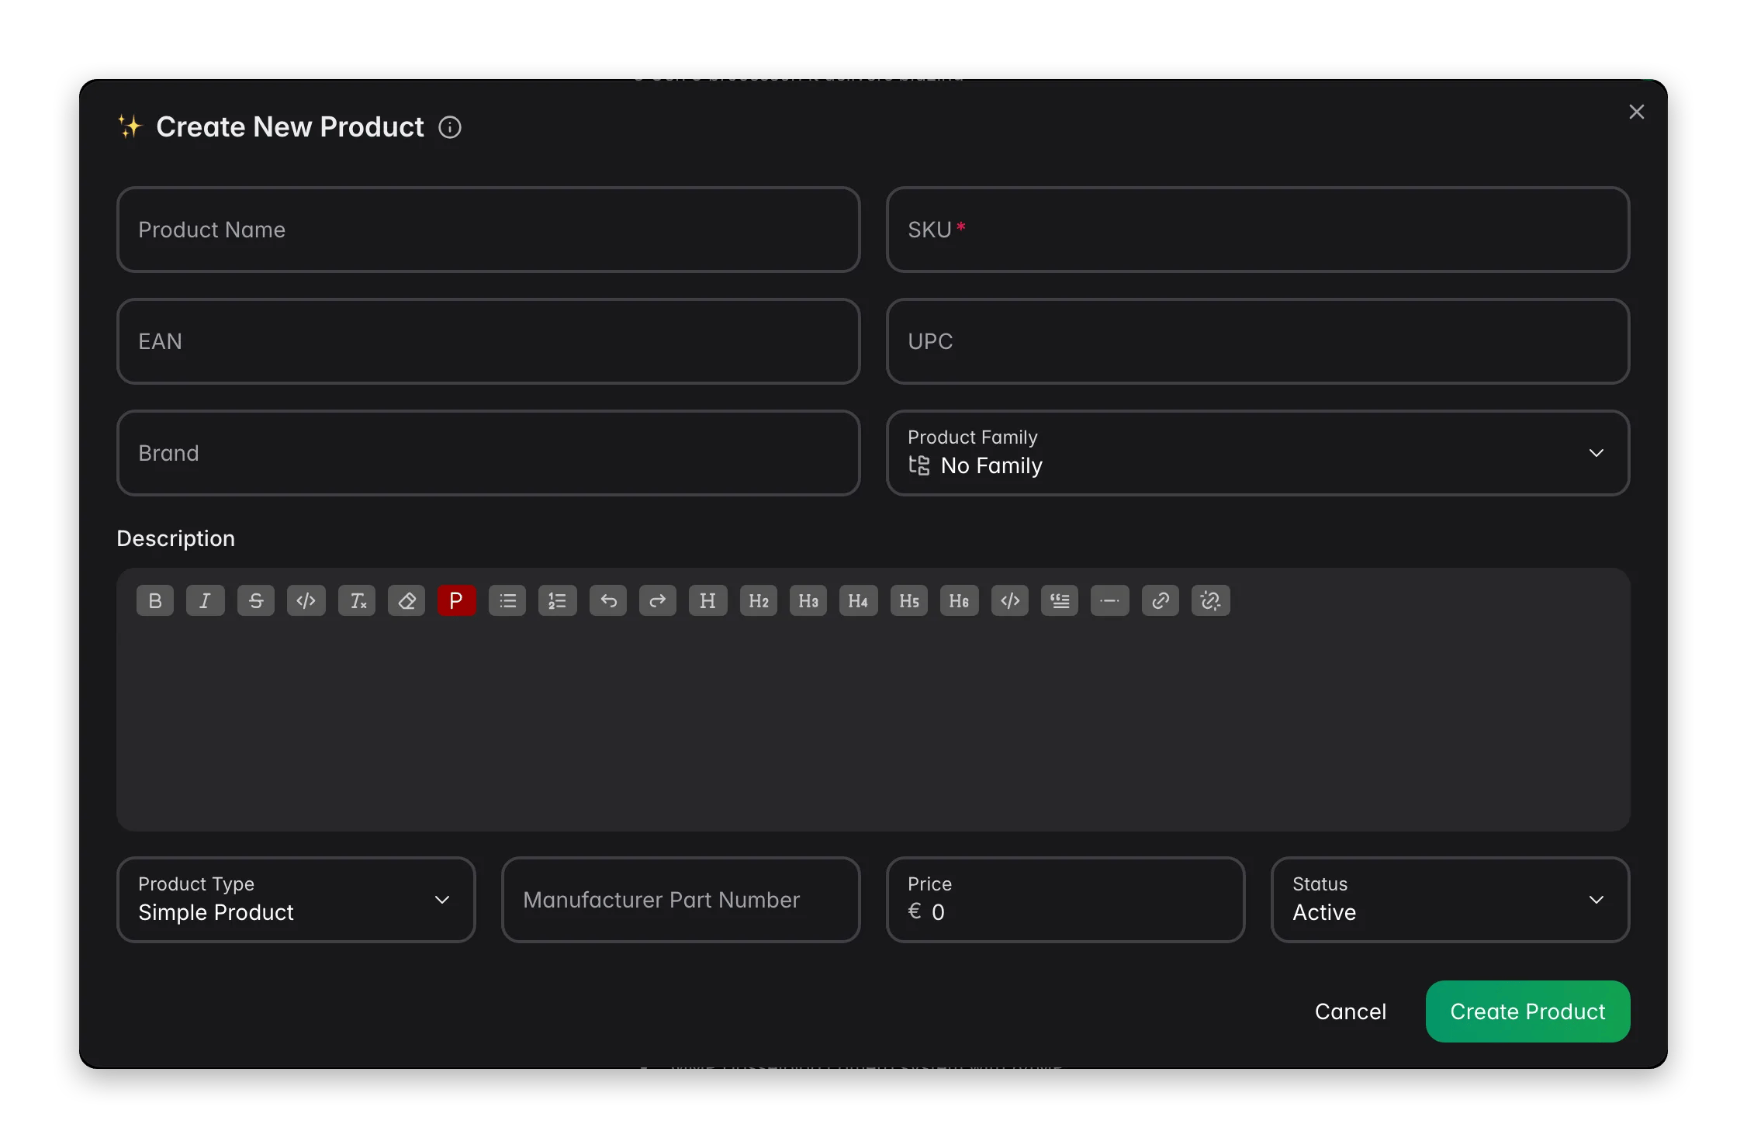Viewport: 1747px width, 1148px height.
Task: Open the Status dropdown
Action: (1450, 900)
